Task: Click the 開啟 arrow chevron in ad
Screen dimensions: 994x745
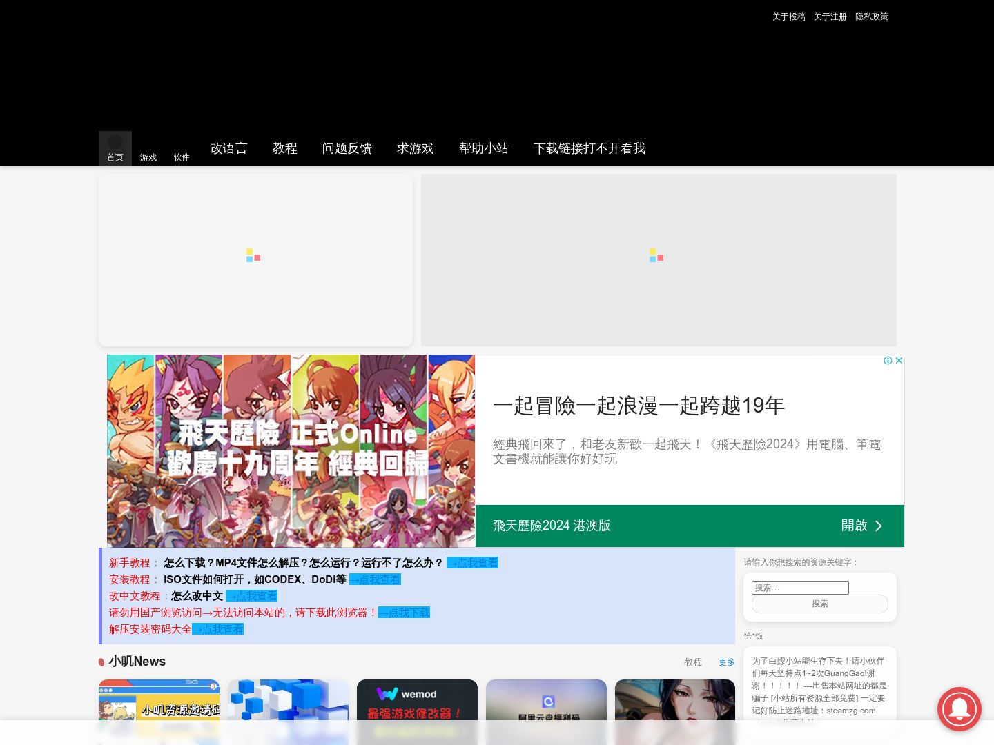Action: point(878,526)
